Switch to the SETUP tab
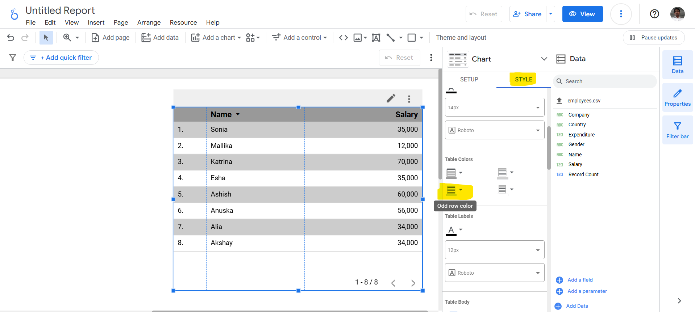The height and width of the screenshot is (312, 695). click(x=469, y=79)
